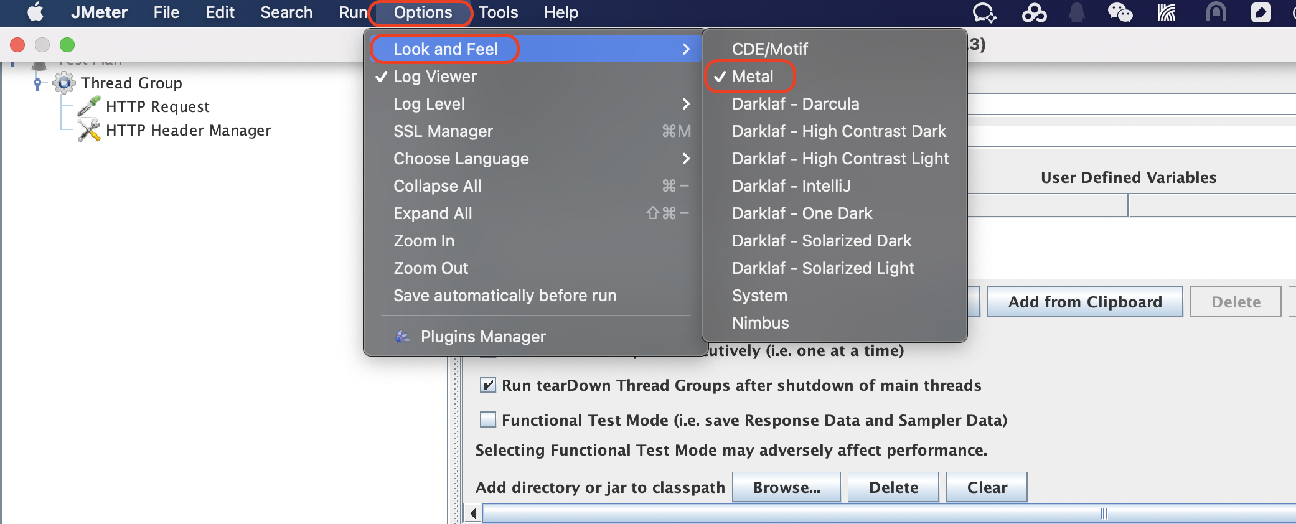Enable Functional Test Mode checkbox
1296x524 pixels.
tap(488, 420)
